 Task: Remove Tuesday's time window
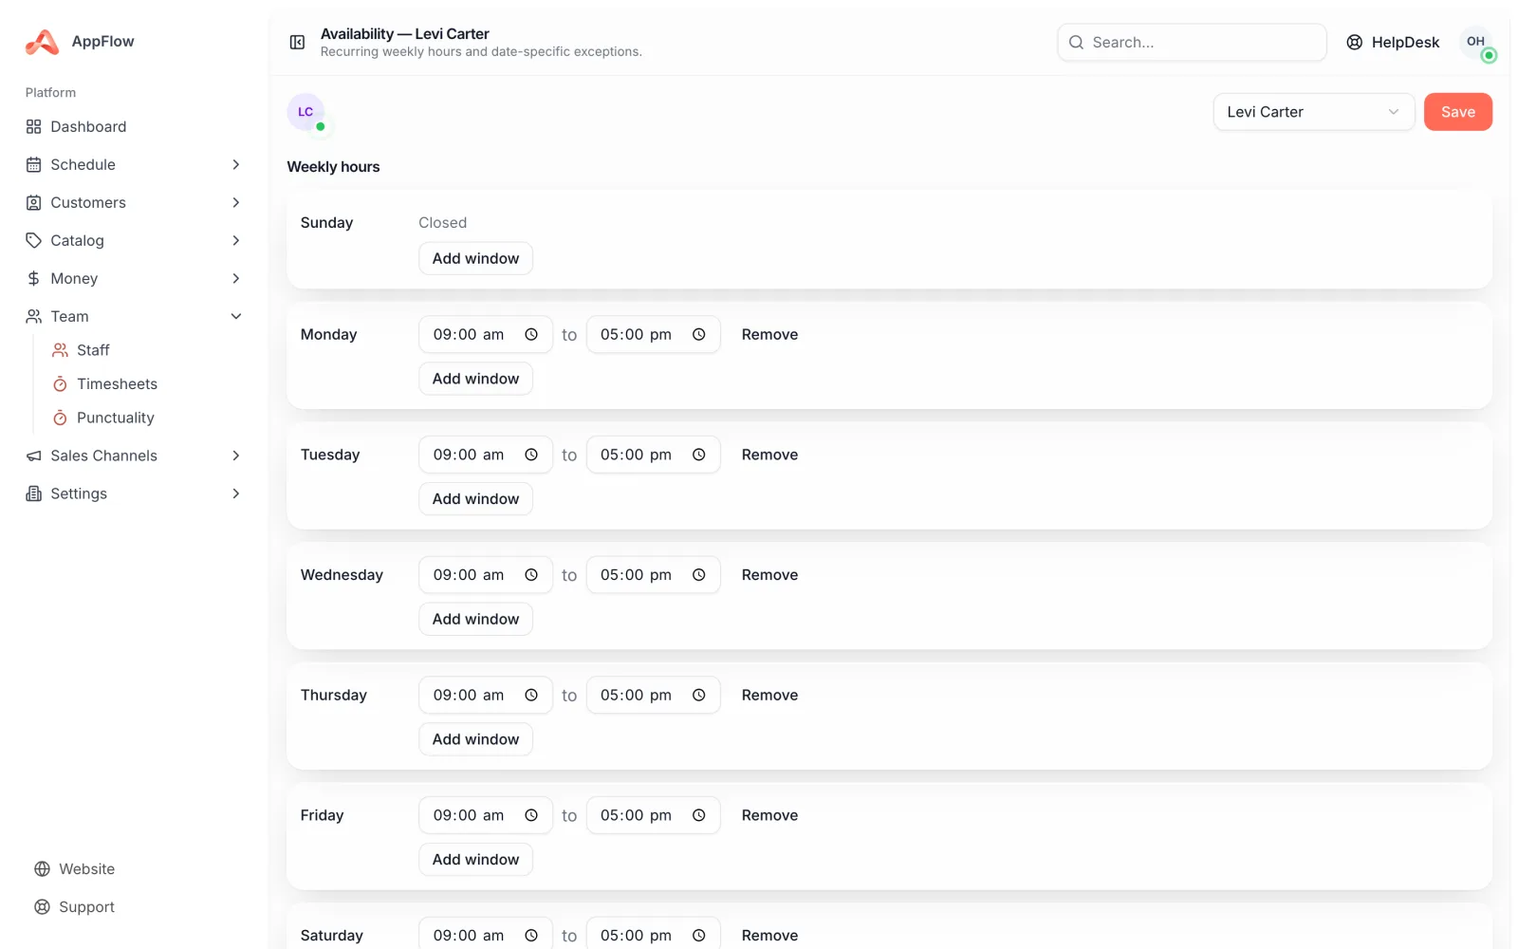click(x=769, y=455)
